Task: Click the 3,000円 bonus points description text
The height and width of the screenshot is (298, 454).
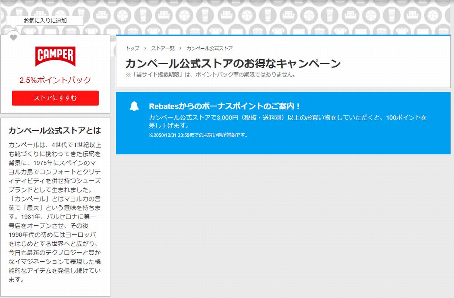Action: point(288,121)
